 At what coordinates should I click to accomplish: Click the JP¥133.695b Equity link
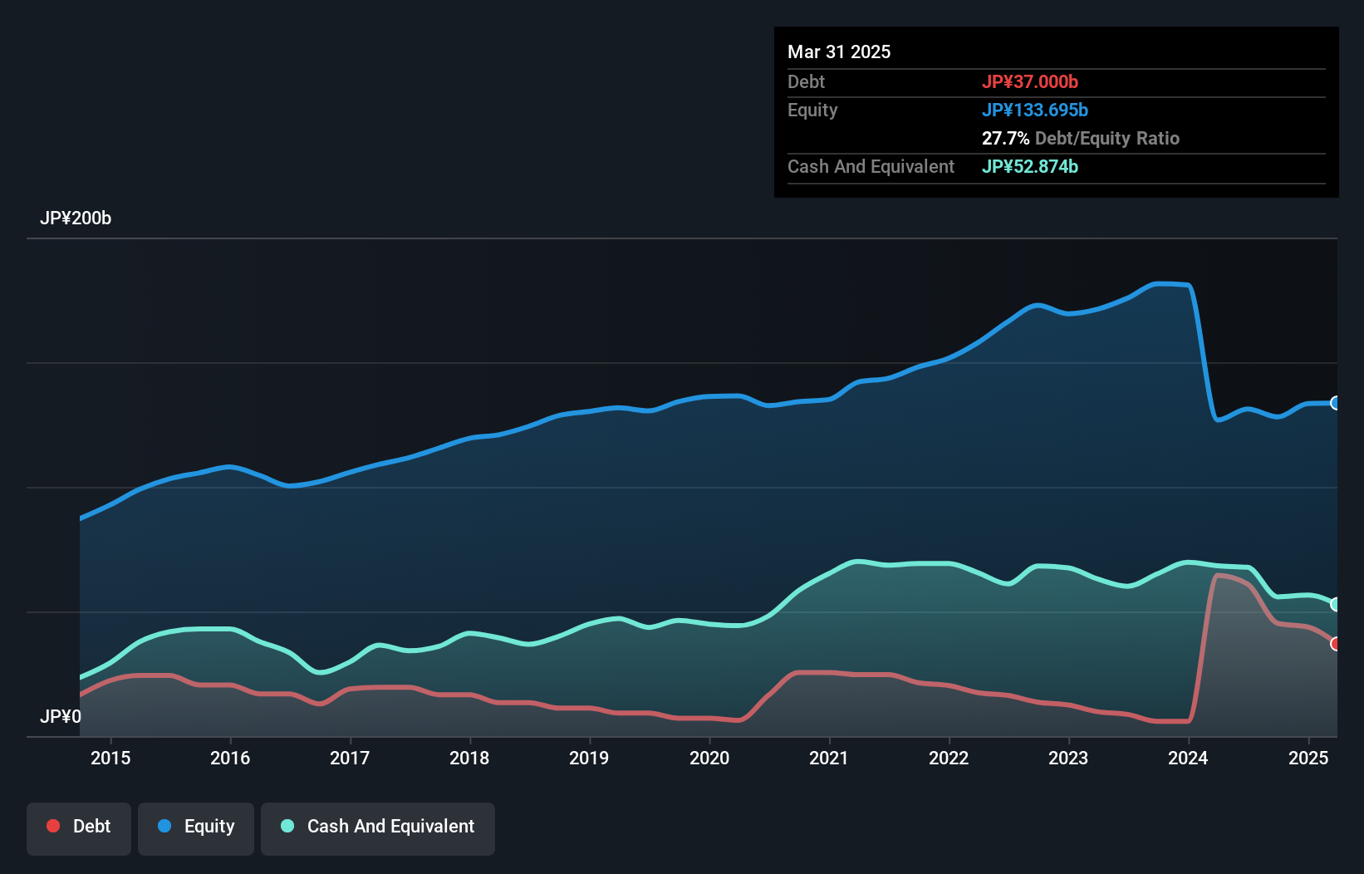point(1036,110)
